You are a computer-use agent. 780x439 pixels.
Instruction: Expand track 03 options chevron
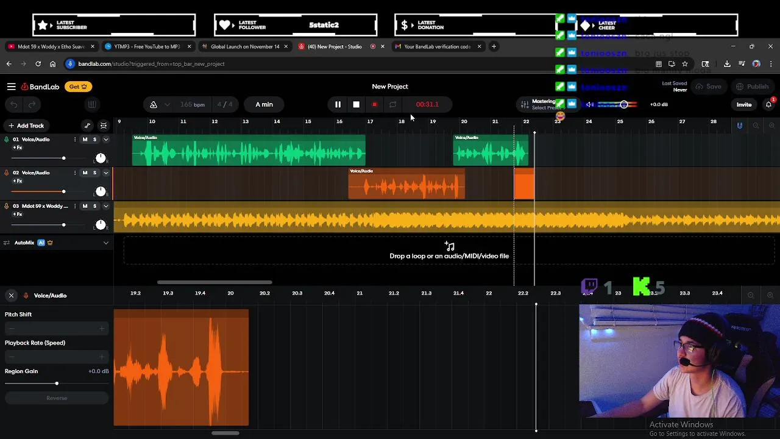105,206
